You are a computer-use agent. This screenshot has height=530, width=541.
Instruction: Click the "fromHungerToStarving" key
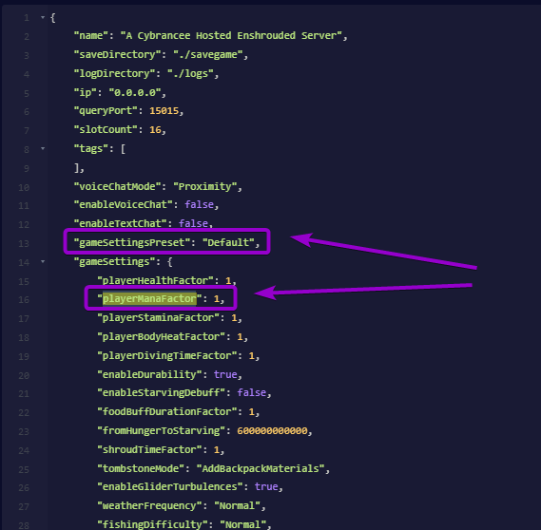pyautogui.click(x=161, y=431)
